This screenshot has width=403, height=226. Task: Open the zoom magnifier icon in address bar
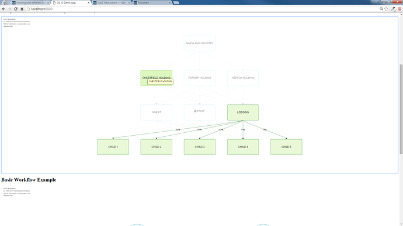coord(381,9)
